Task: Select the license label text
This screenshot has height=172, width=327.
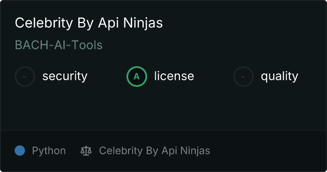Action: [174, 77]
